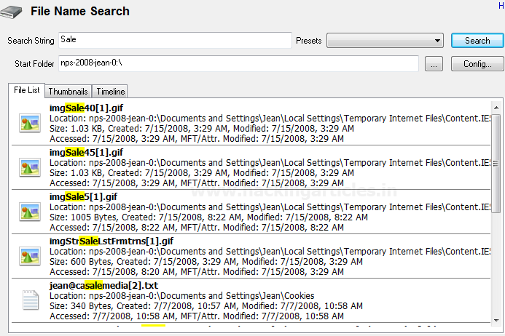
Task: Switch to the Timeline tab
Action: point(110,92)
